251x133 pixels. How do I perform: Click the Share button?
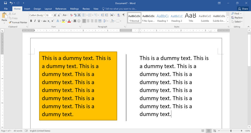[243, 9]
